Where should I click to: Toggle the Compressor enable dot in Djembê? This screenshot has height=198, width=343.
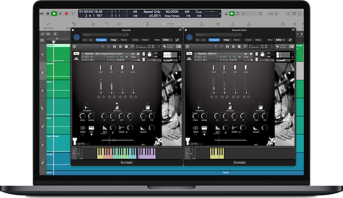(147, 103)
